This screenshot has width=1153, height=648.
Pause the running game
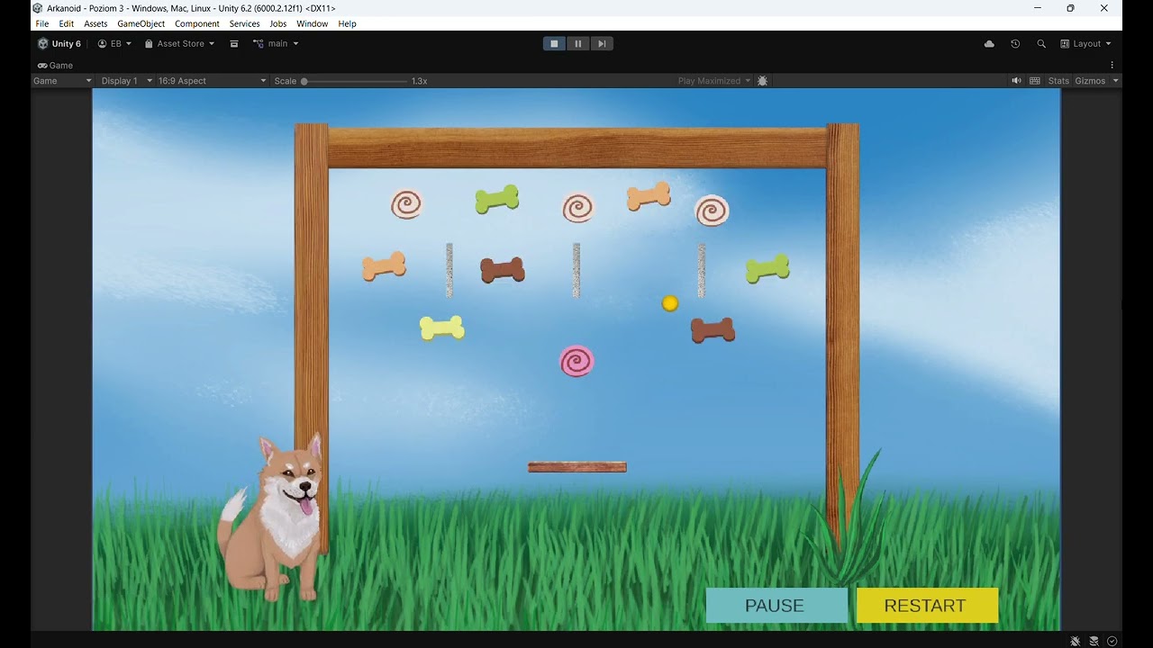[578, 43]
